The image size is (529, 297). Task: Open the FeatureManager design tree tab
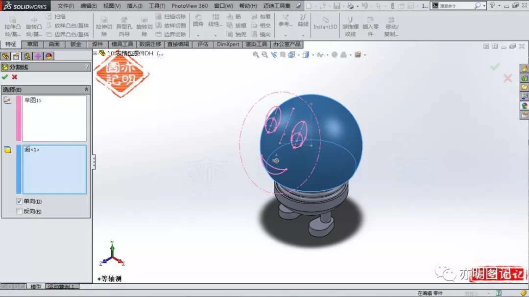coord(5,56)
